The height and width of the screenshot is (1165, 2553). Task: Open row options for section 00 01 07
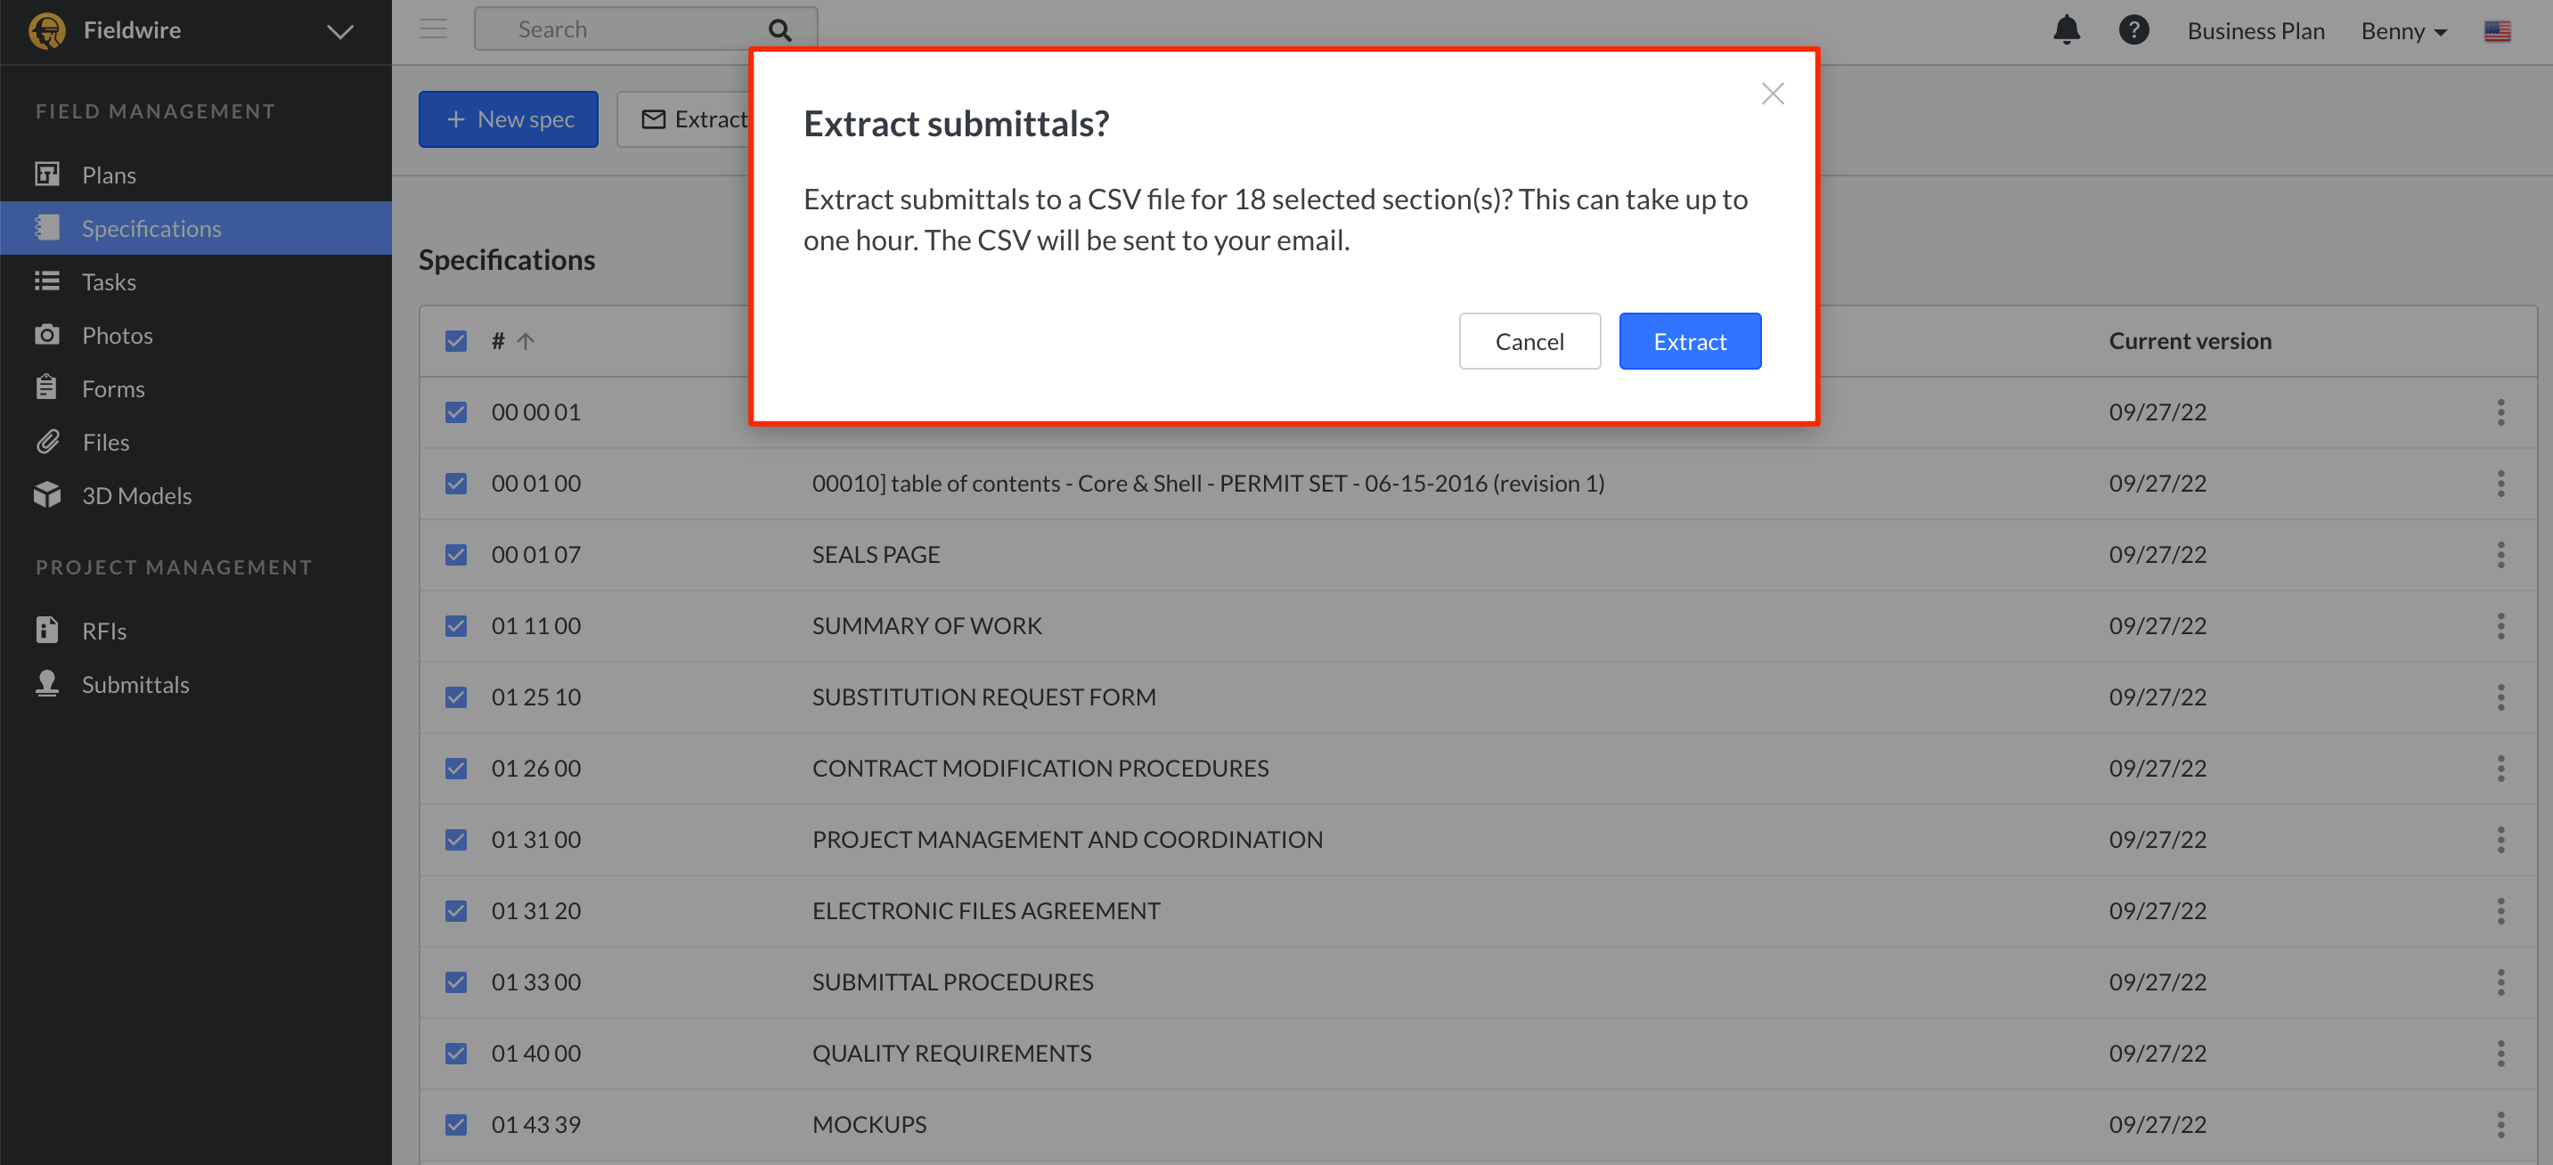pyautogui.click(x=2500, y=555)
